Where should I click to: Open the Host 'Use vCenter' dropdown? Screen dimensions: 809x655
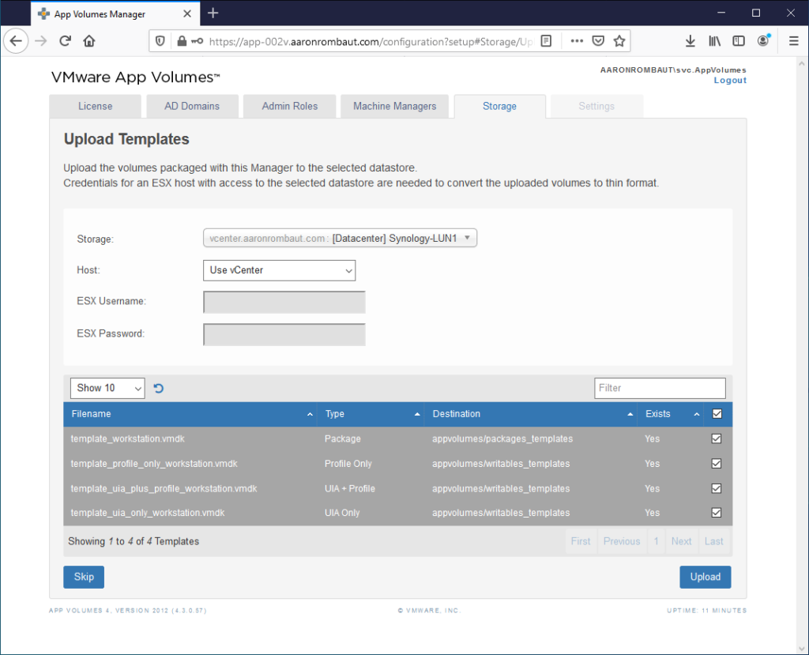point(279,270)
